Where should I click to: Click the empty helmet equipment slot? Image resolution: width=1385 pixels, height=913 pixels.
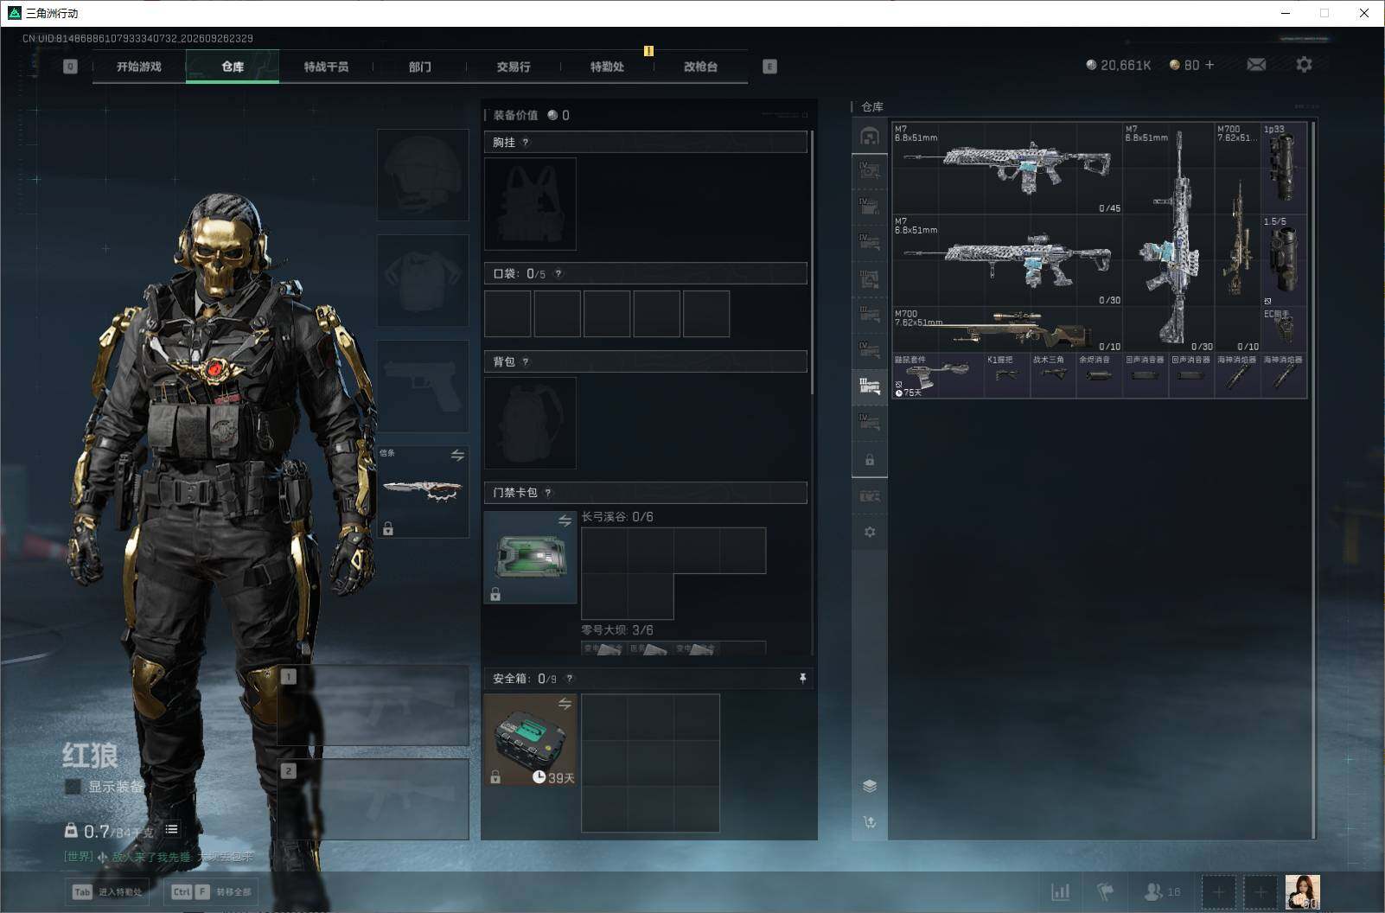(x=423, y=176)
